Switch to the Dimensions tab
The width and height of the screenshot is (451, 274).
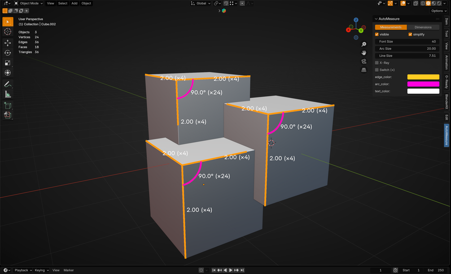pos(423,27)
